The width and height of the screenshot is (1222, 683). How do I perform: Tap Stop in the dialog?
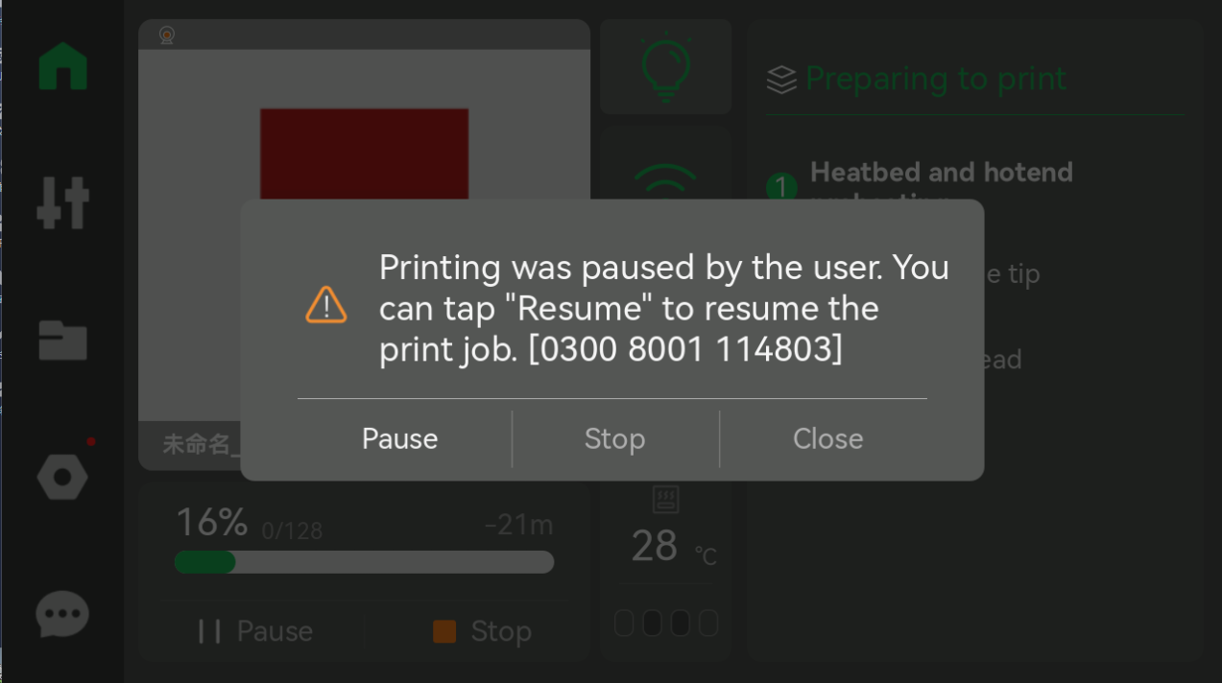(x=615, y=438)
